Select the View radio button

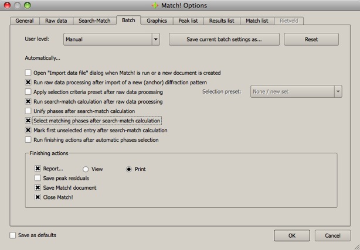(x=86, y=169)
